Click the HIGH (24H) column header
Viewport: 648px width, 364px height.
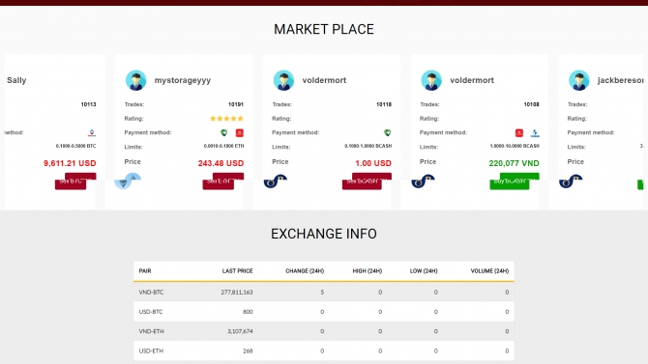[367, 271]
